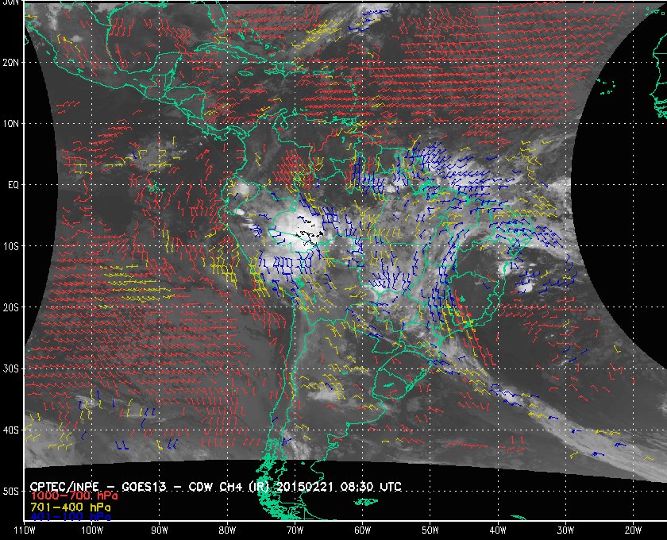Click the 90W longitude axis label

pos(160,530)
